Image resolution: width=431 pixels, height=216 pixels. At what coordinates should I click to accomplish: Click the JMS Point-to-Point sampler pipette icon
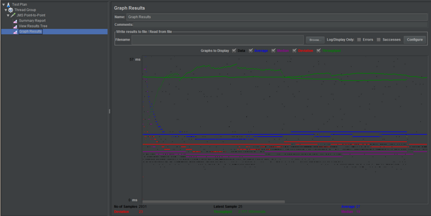[13, 15]
